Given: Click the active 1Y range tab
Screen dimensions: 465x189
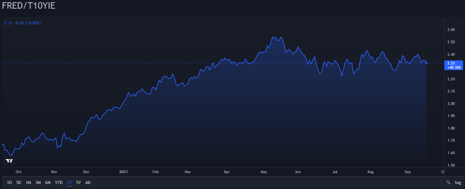Looking at the screenshot, I should (x=69, y=183).
